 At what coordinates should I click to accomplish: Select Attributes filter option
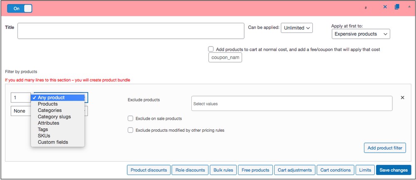[x=58, y=123]
